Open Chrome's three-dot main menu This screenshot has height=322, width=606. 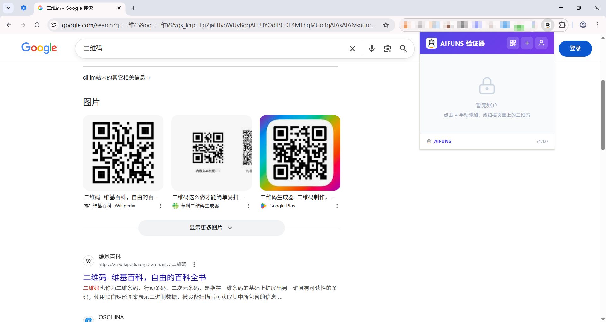coord(597,25)
